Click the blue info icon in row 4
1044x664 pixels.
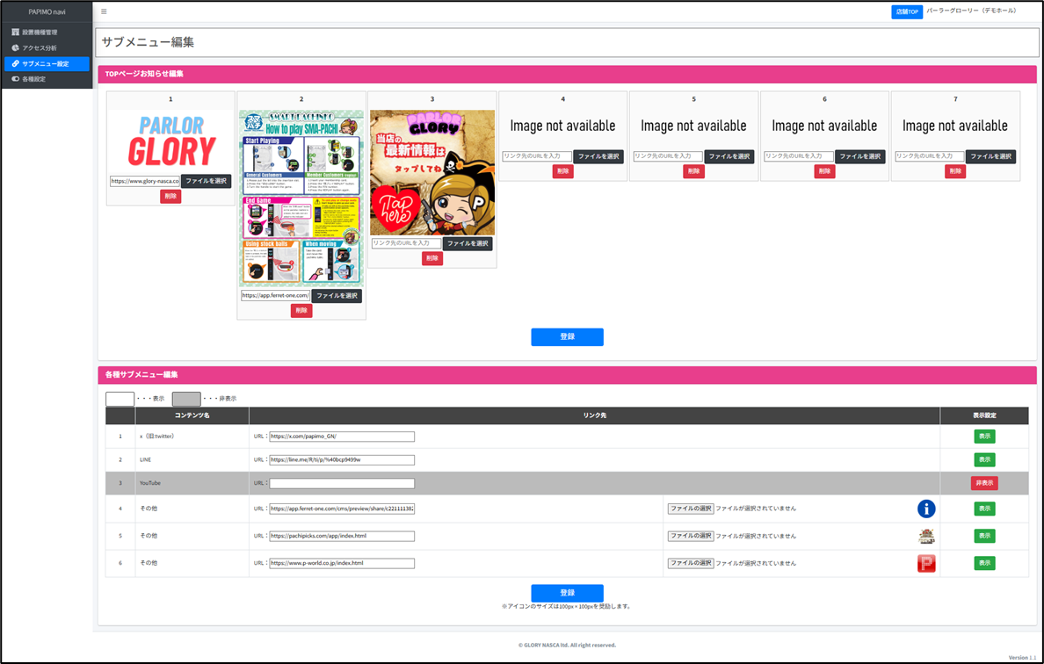[925, 509]
